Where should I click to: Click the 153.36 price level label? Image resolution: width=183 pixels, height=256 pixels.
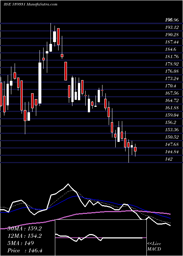coord(172,130)
